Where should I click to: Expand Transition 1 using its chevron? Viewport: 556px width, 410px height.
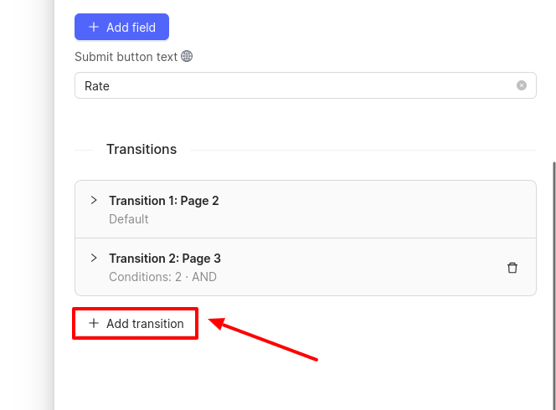[94, 200]
